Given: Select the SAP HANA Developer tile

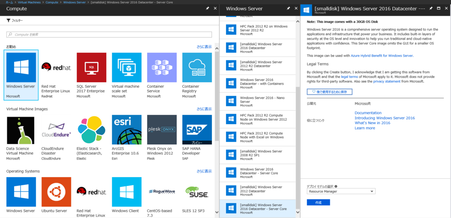Looking at the screenshot, I should tap(197, 137).
